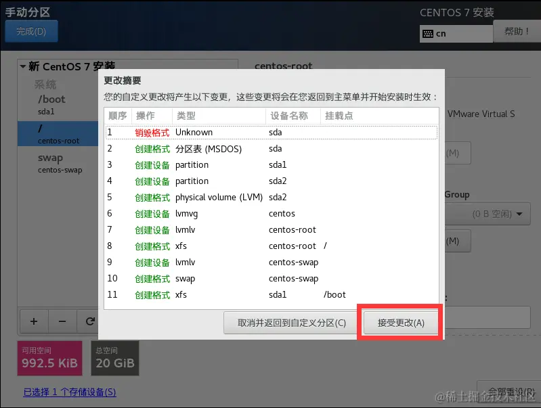The image size is (541, 408).
Task: Select row 11 xfs sda1 /boot
Action: coord(272,294)
